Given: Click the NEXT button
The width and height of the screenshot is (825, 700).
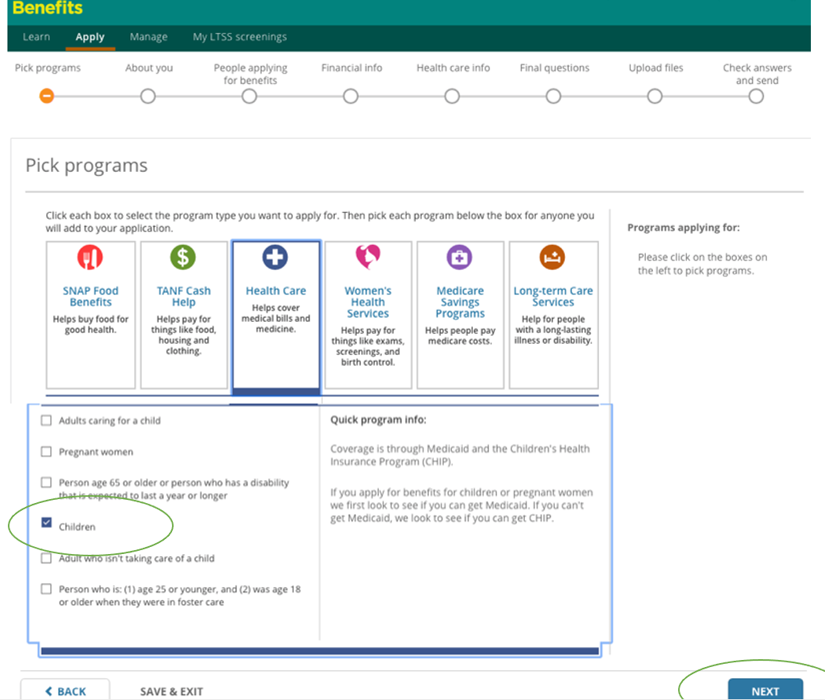Looking at the screenshot, I should (x=765, y=690).
